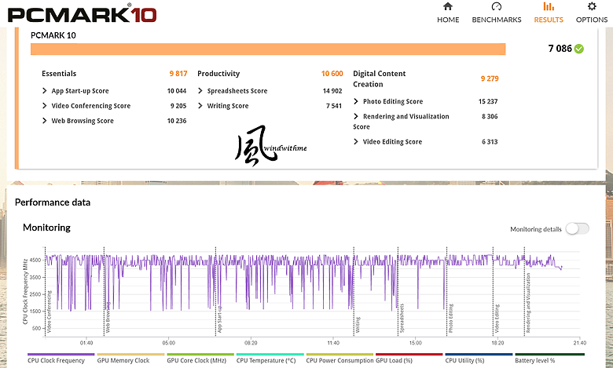613x368 pixels.
Task: Click the Essentials score 9 817
Action: pyautogui.click(x=178, y=74)
